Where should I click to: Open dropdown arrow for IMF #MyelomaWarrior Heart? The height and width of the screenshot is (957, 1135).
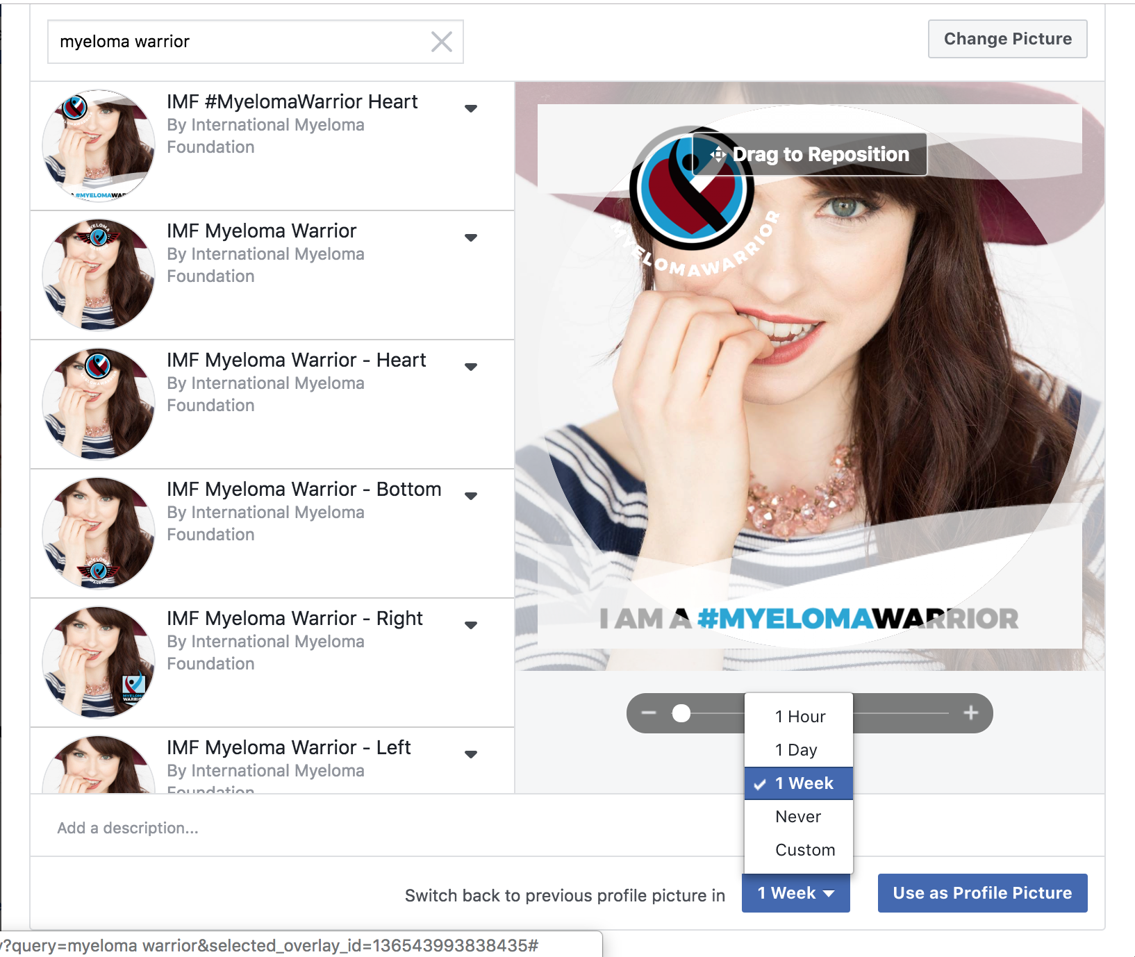(471, 108)
